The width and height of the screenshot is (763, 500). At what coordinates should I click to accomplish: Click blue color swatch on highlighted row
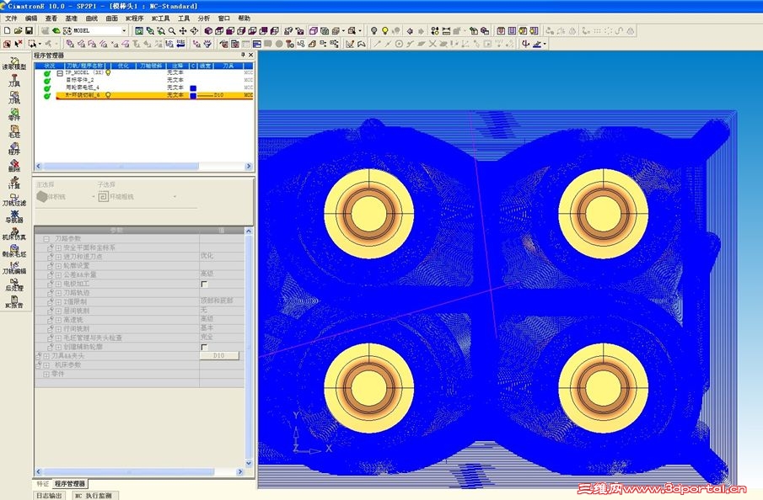click(x=193, y=95)
